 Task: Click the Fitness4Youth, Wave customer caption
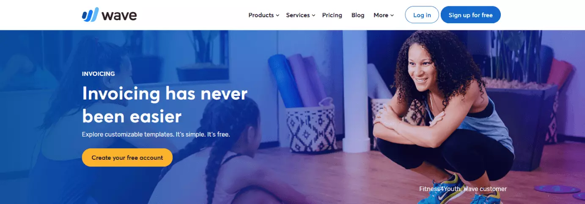pos(463,189)
